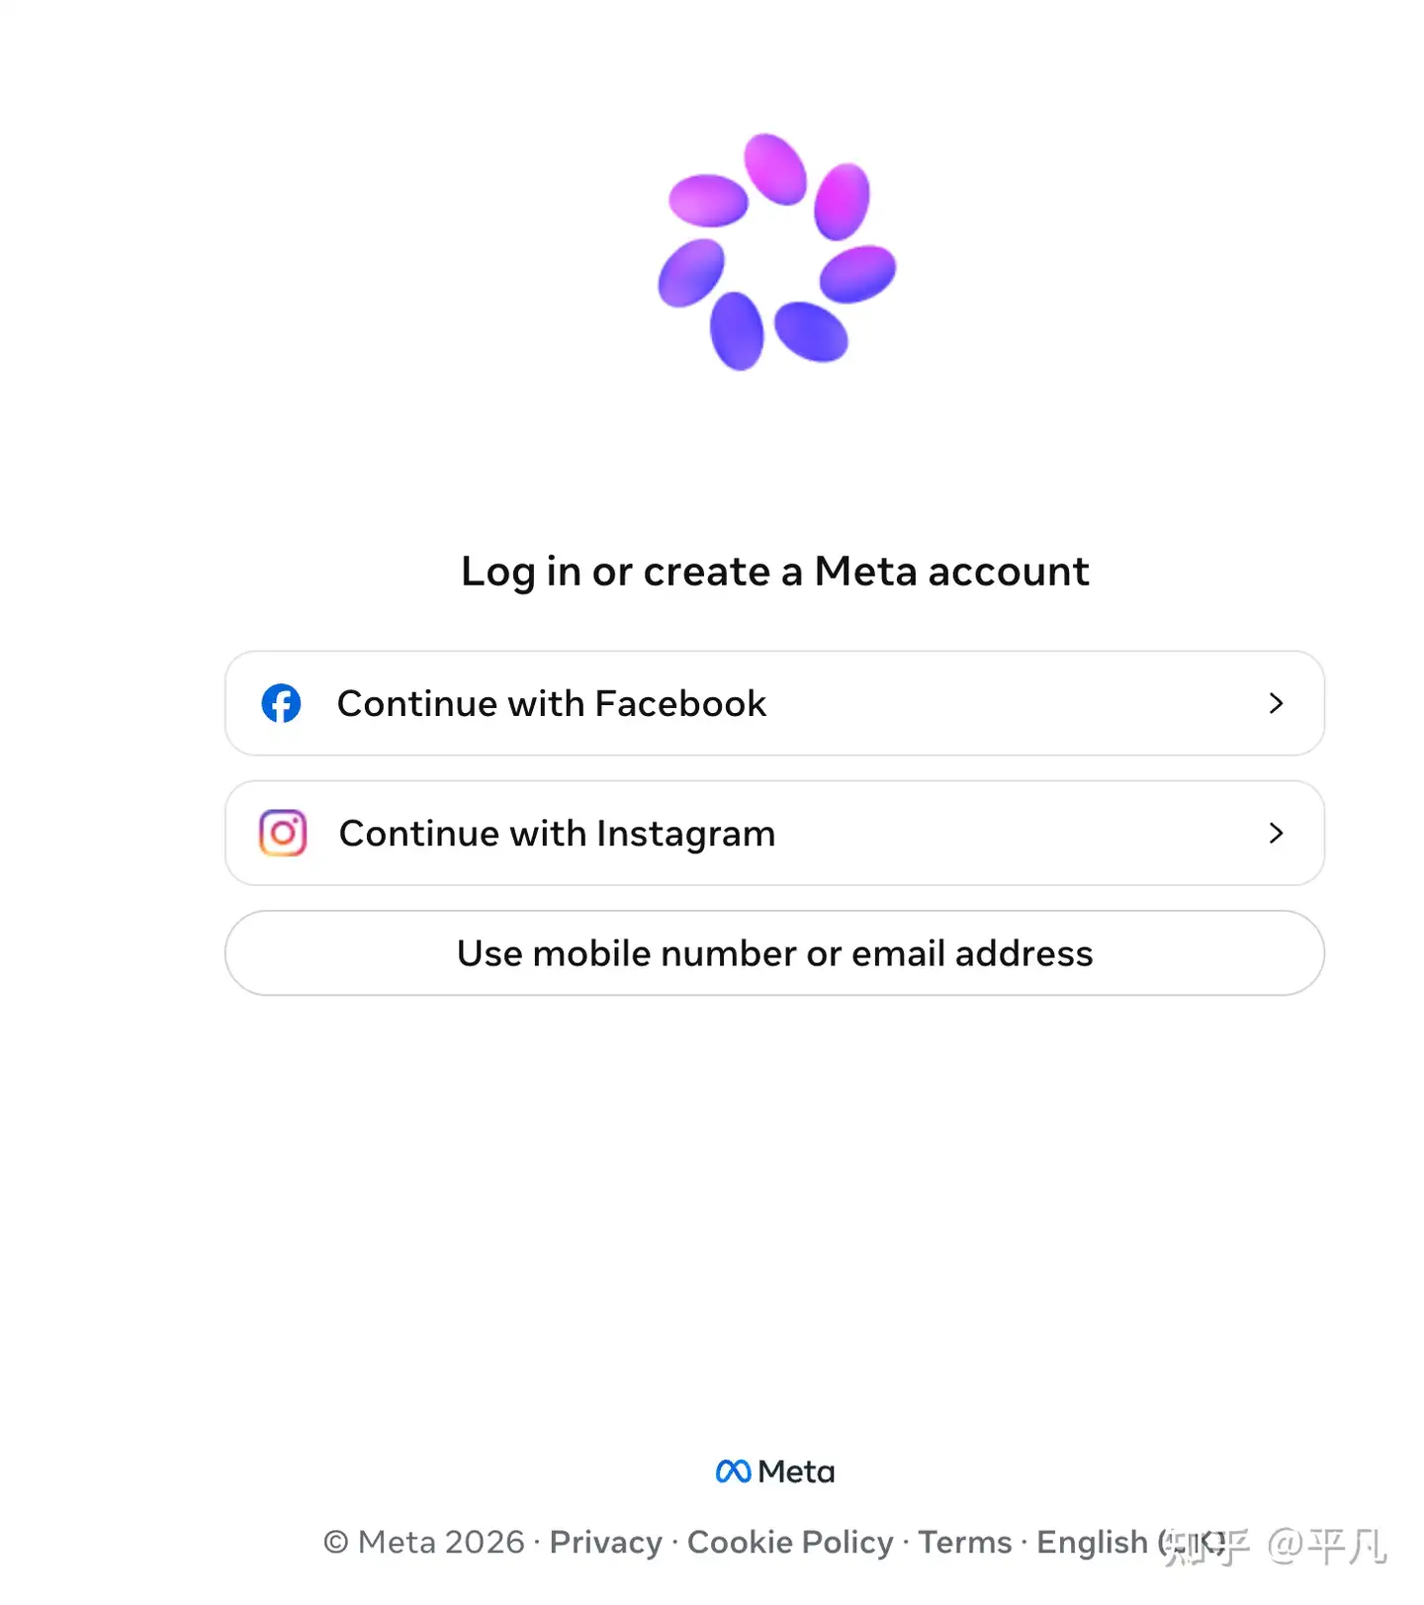Click the blue circular Facebook badge
Image resolution: width=1424 pixels, height=1605 pixels.
pyautogui.click(x=281, y=703)
